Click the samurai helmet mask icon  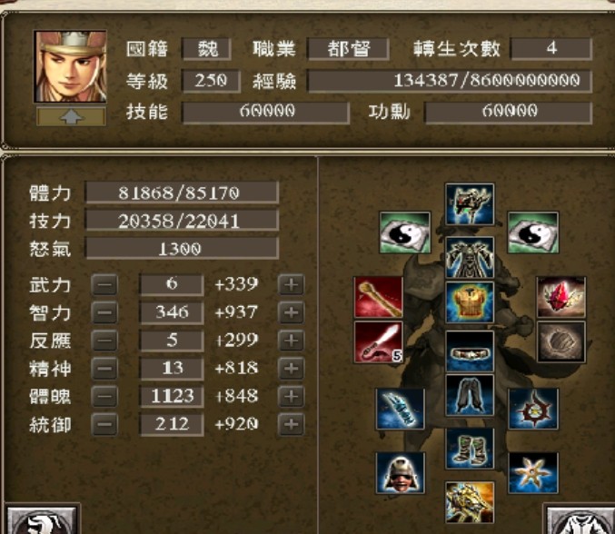coord(400,472)
